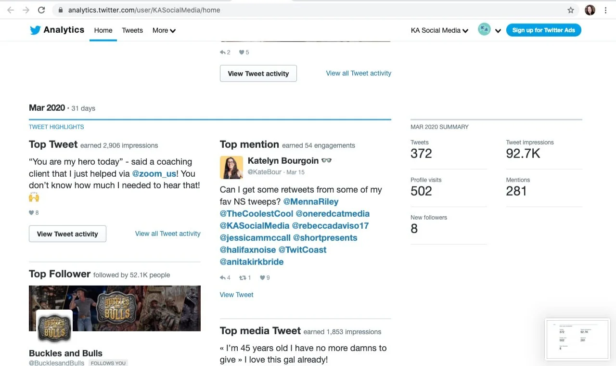616x366 pixels.
Task: Open @KASocialMedia handle link
Action: [255, 226]
